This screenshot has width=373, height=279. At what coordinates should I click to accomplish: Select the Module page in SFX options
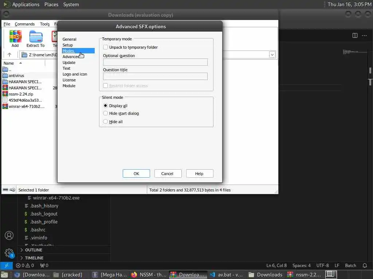point(69,86)
